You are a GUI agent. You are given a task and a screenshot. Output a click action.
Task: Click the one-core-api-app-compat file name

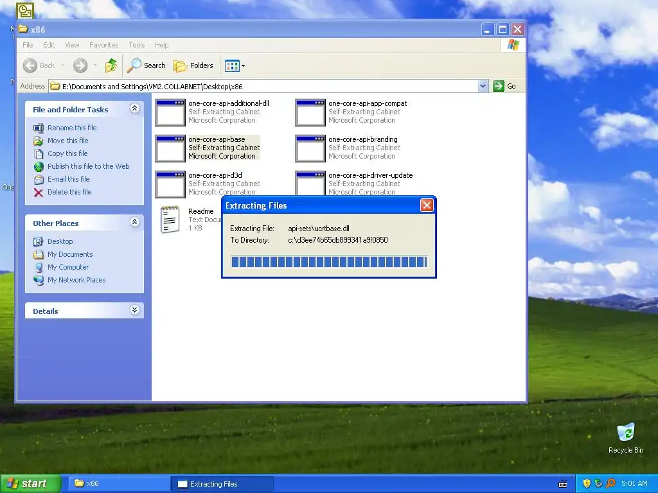pos(368,103)
